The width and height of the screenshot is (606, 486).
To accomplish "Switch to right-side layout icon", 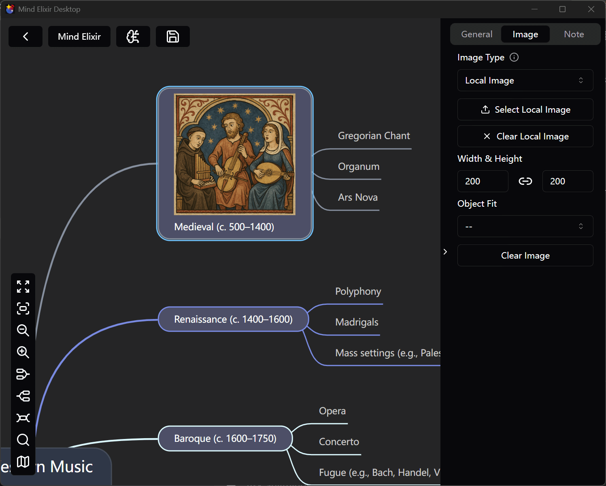I will (x=23, y=374).
